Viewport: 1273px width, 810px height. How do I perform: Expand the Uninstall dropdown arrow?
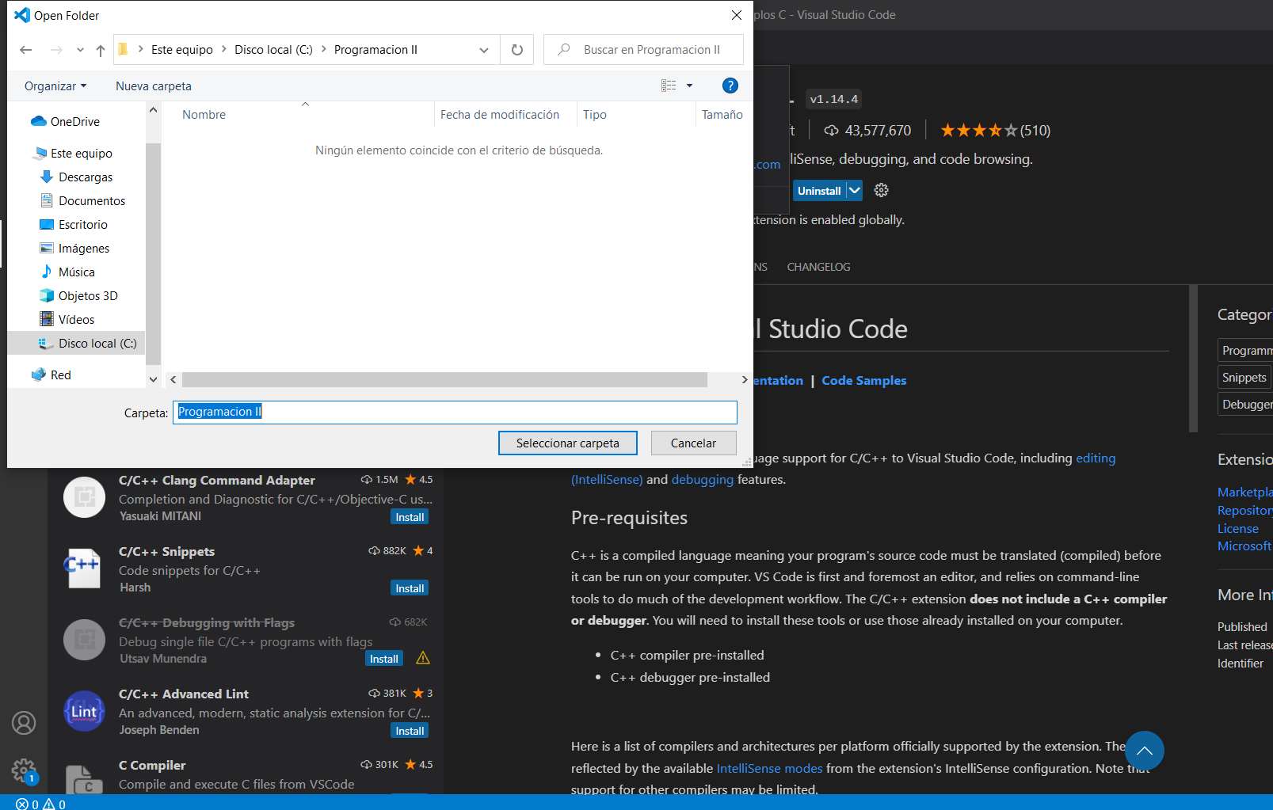click(854, 190)
